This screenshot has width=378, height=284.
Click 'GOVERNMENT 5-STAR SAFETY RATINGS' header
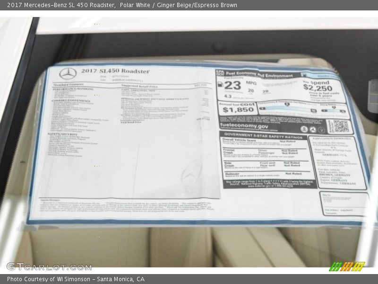click(x=263, y=135)
